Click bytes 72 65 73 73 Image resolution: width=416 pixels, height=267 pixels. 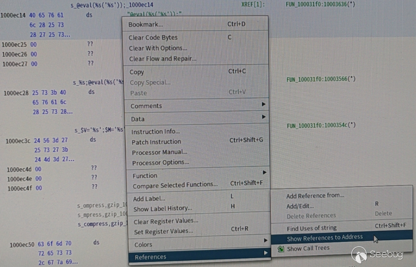pyautogui.click(x=55, y=253)
